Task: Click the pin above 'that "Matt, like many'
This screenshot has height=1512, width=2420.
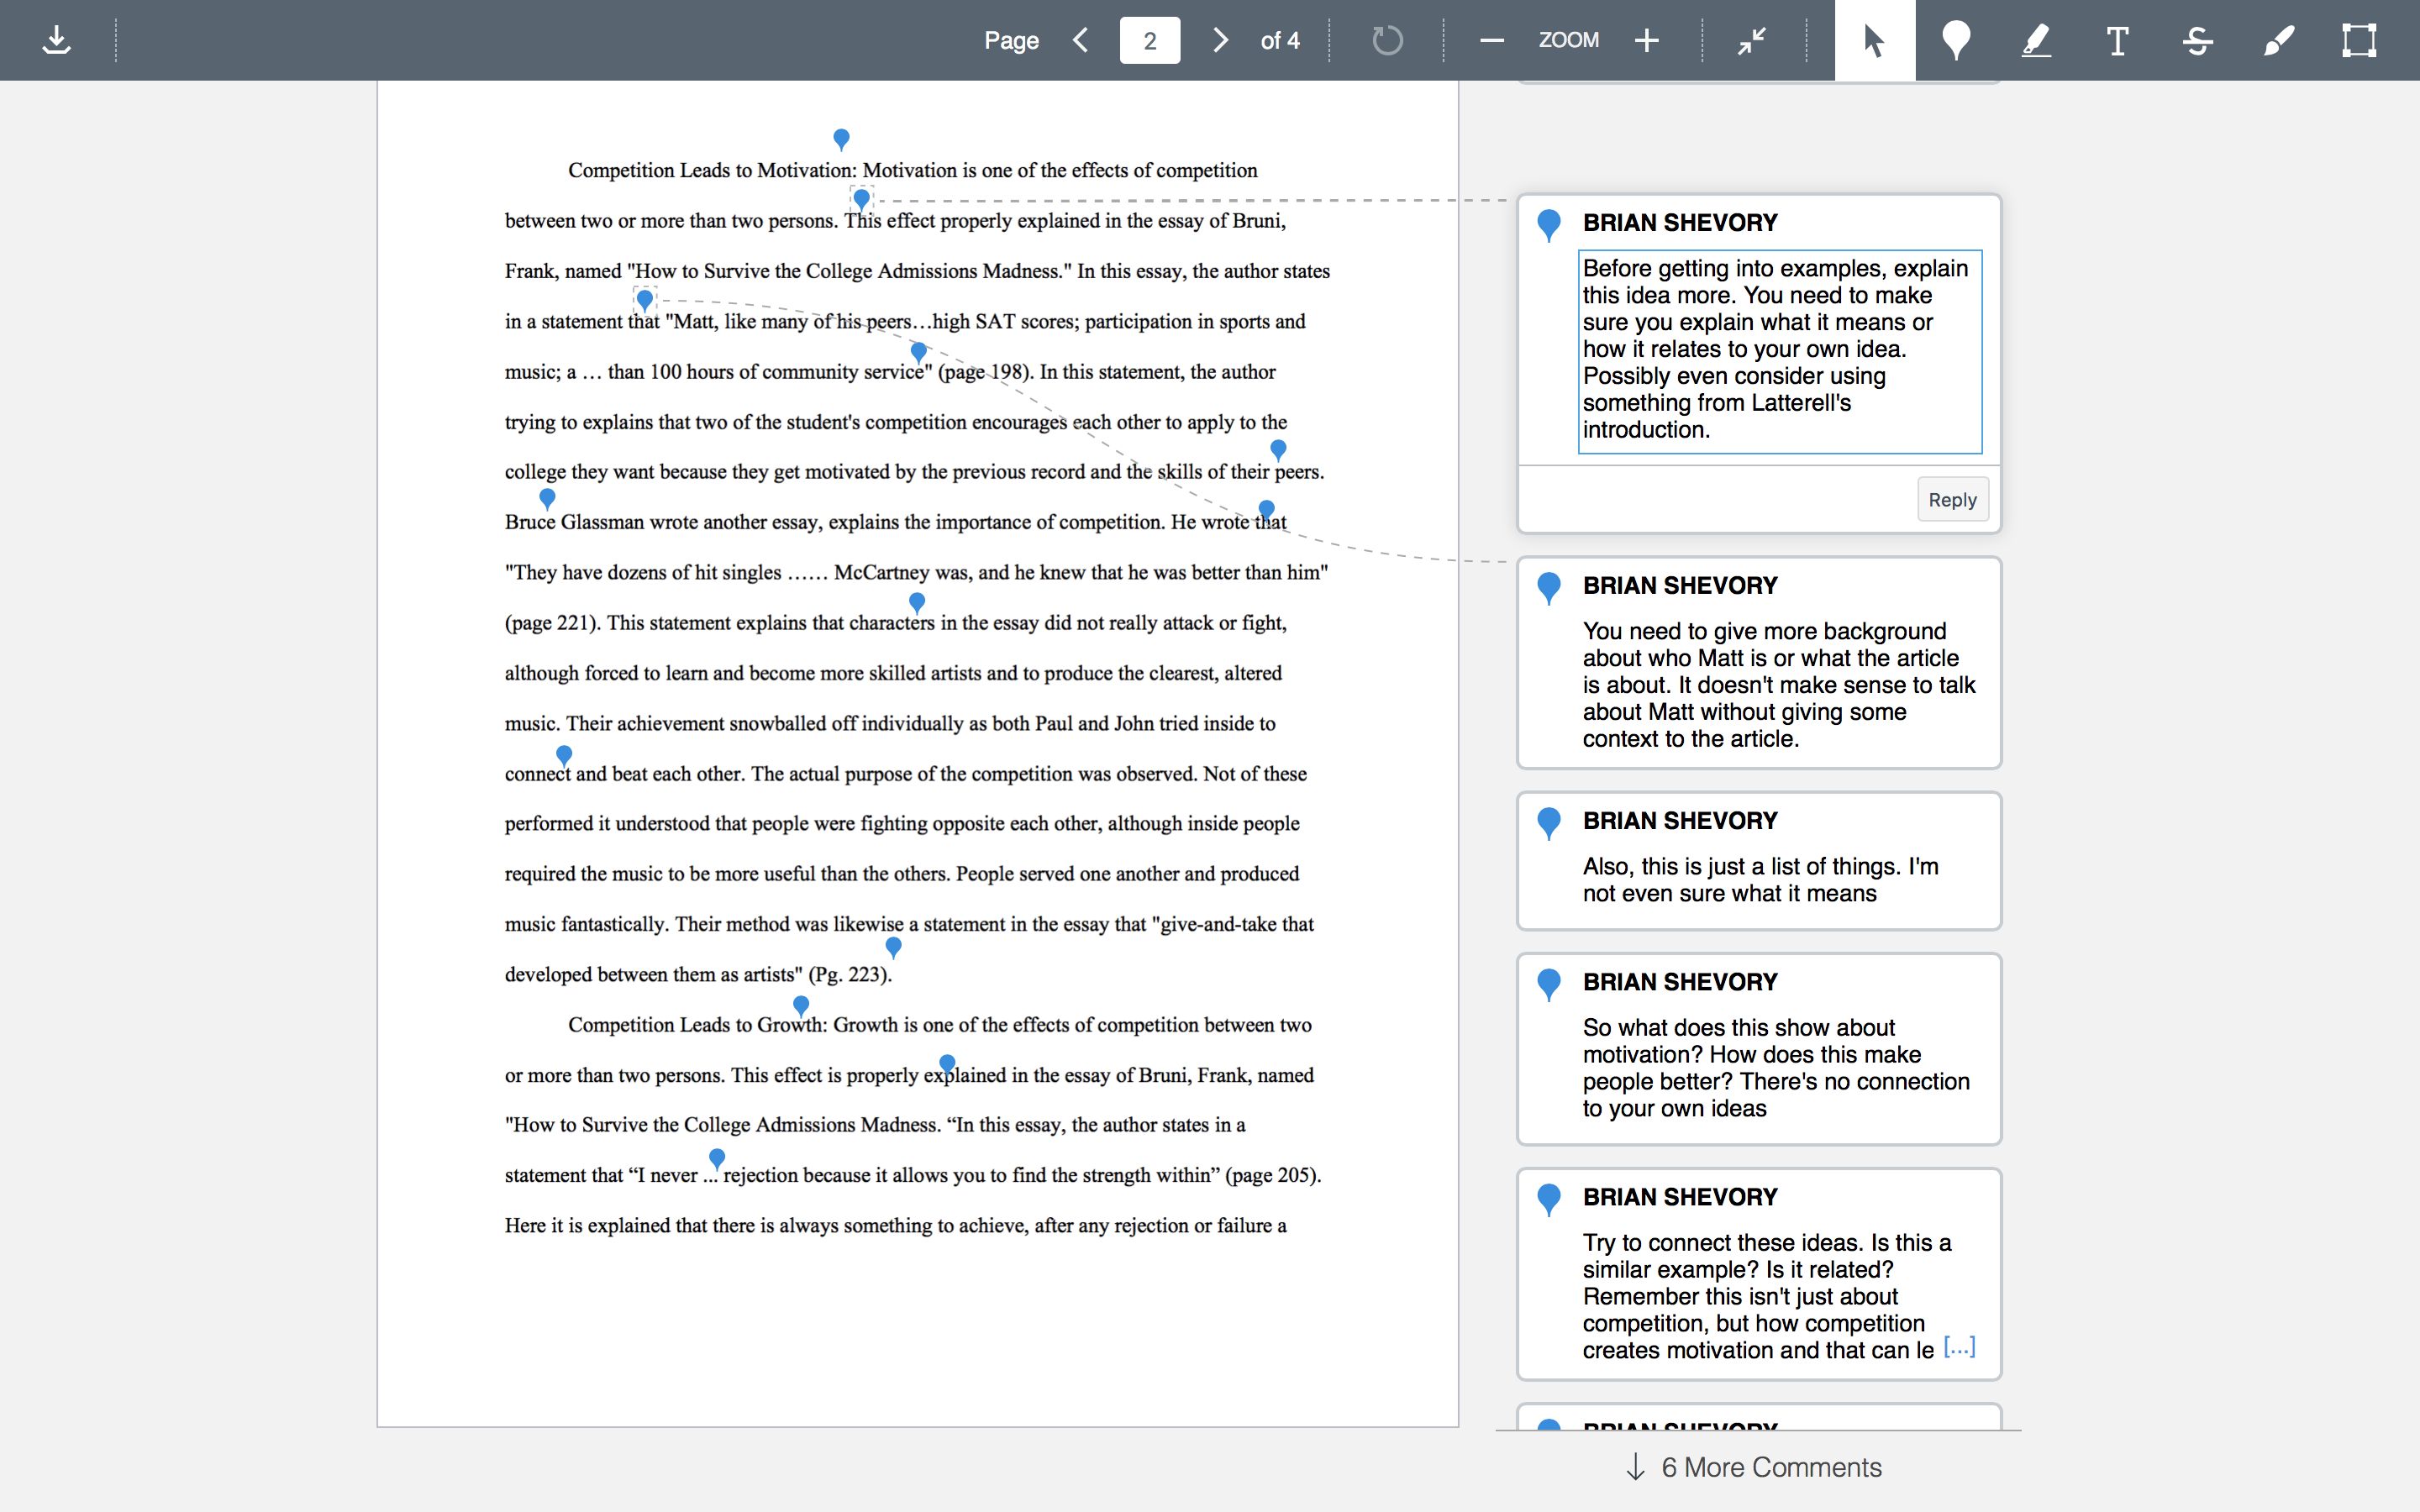Action: [645, 299]
